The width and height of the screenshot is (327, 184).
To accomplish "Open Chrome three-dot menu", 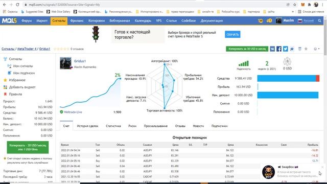I will point(322,5).
